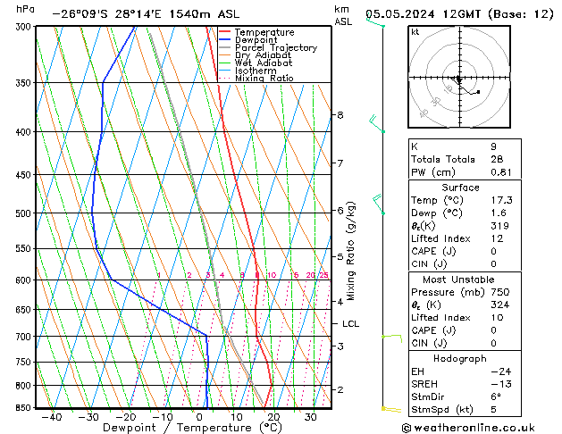
Task: Click the hodograph kt unit label
Action: click(x=415, y=32)
